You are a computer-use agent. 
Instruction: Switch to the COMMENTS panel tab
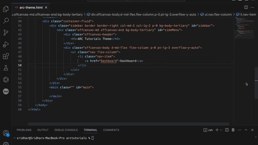111,130
